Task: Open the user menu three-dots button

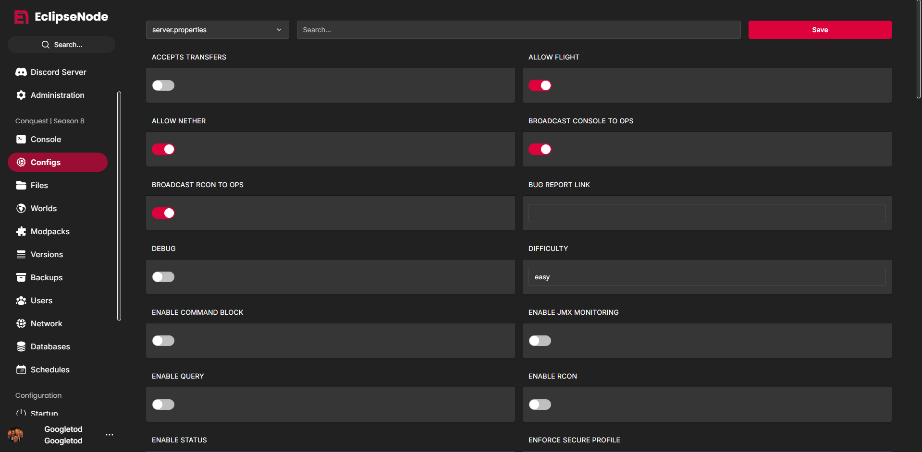Action: pos(110,435)
